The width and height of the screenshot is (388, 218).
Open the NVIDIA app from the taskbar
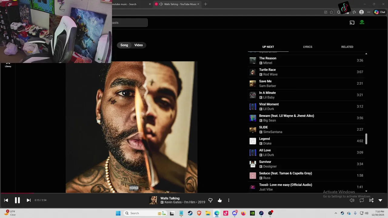coord(252,213)
